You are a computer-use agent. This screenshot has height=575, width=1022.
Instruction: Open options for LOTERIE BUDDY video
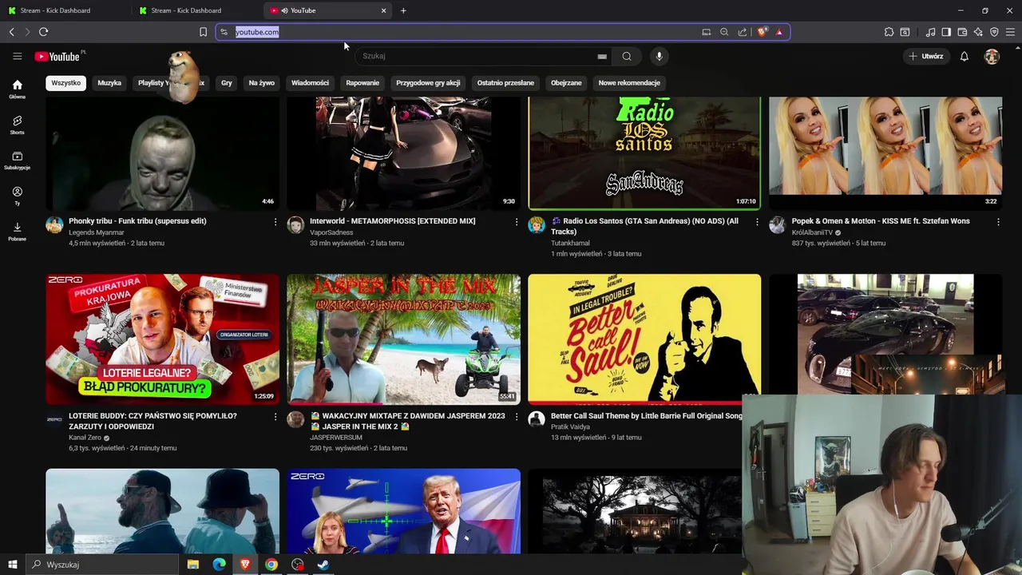point(275,416)
